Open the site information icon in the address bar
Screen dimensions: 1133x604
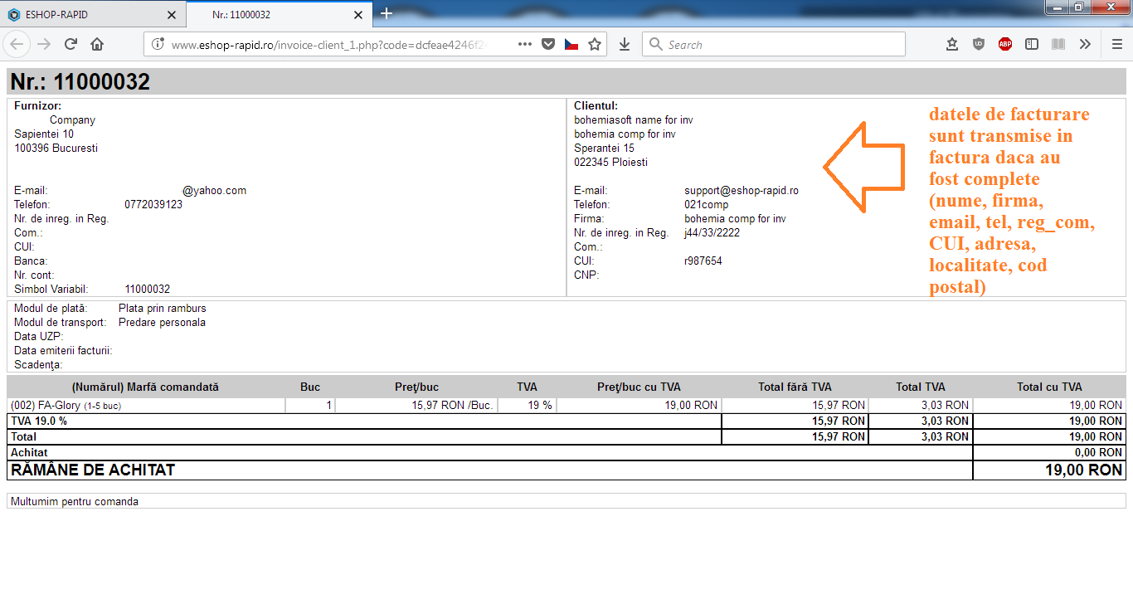tap(158, 44)
